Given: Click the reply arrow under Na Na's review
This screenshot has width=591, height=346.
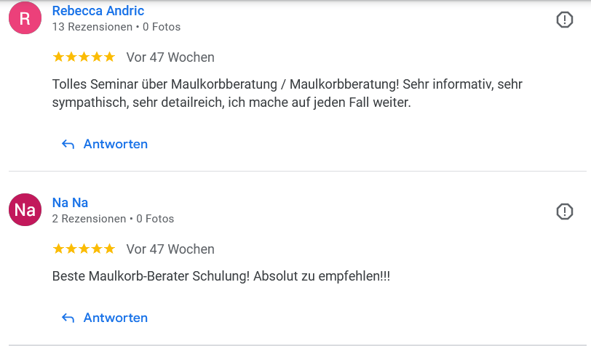Looking at the screenshot, I should click(68, 318).
